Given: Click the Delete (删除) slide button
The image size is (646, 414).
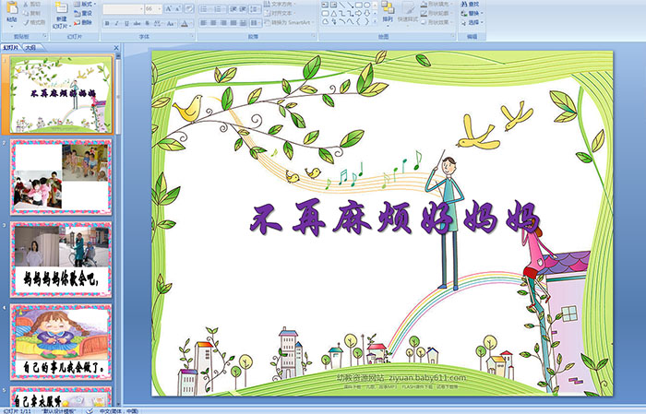Looking at the screenshot, I should (83, 22).
